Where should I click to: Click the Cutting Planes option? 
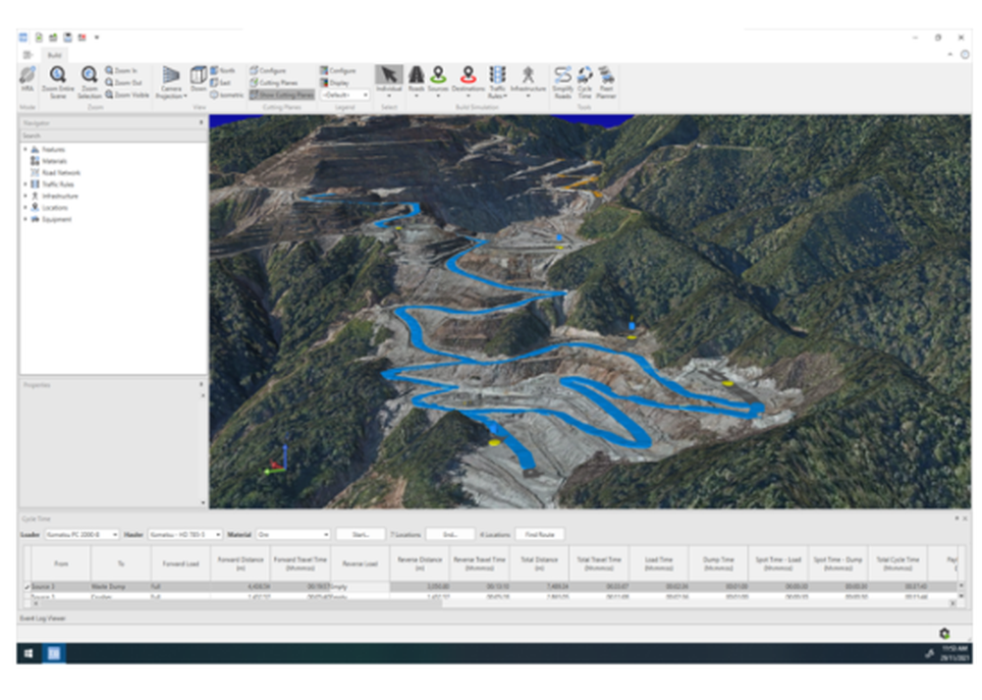click(274, 82)
